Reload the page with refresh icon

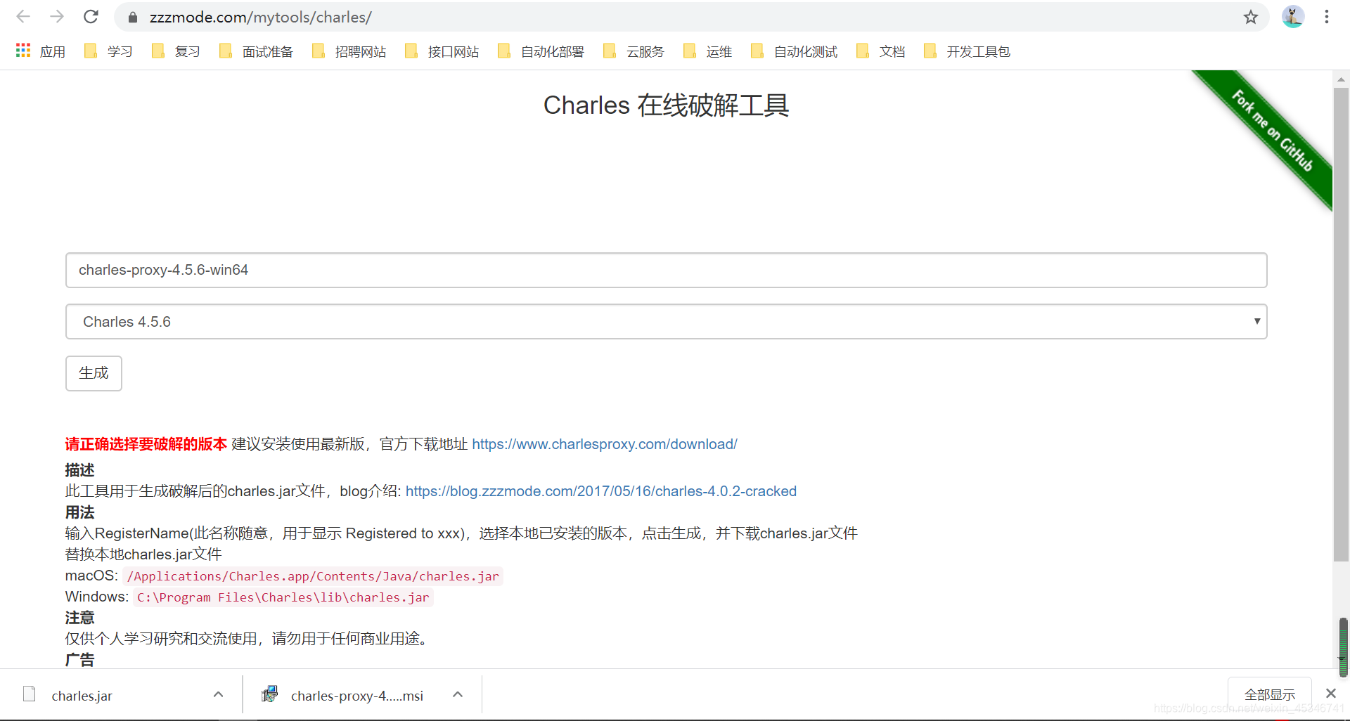(91, 17)
